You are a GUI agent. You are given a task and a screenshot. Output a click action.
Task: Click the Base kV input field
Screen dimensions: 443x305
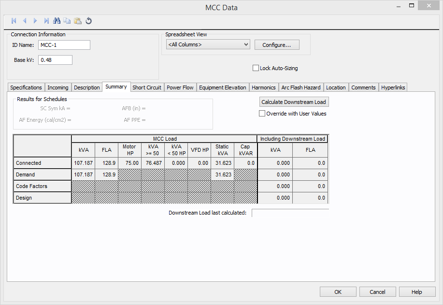[55, 60]
